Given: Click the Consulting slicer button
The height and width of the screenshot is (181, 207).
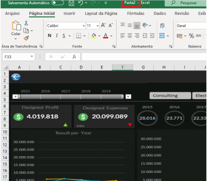Looking at the screenshot, I should pos(170,96).
